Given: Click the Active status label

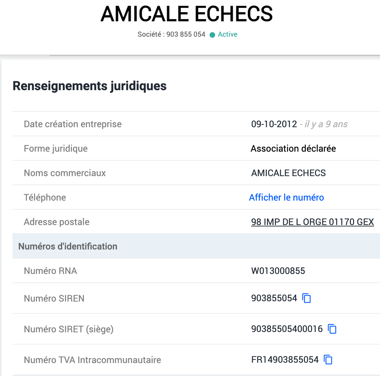Looking at the screenshot, I should pos(227,34).
